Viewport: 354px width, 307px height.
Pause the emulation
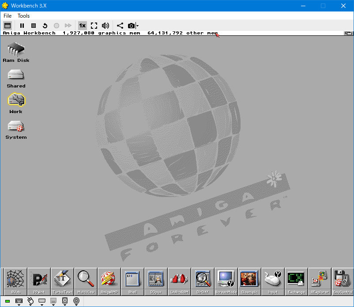[22, 26]
